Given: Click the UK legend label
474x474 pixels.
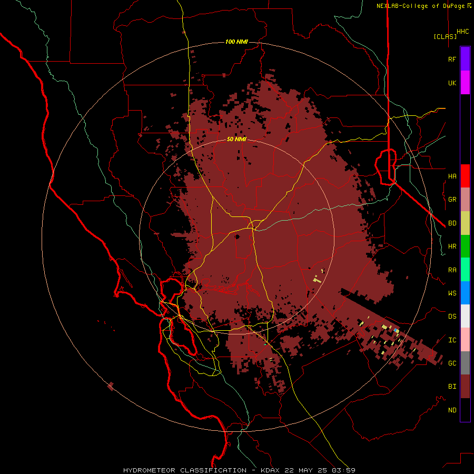Looking at the screenshot, I should coord(452,83).
